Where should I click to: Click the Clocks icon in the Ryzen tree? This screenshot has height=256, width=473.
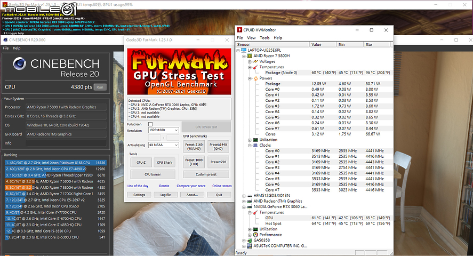click(255, 146)
